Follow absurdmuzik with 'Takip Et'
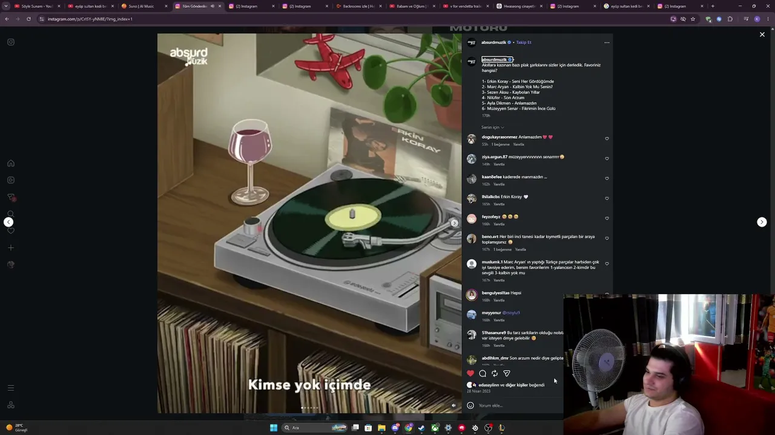 [524, 42]
